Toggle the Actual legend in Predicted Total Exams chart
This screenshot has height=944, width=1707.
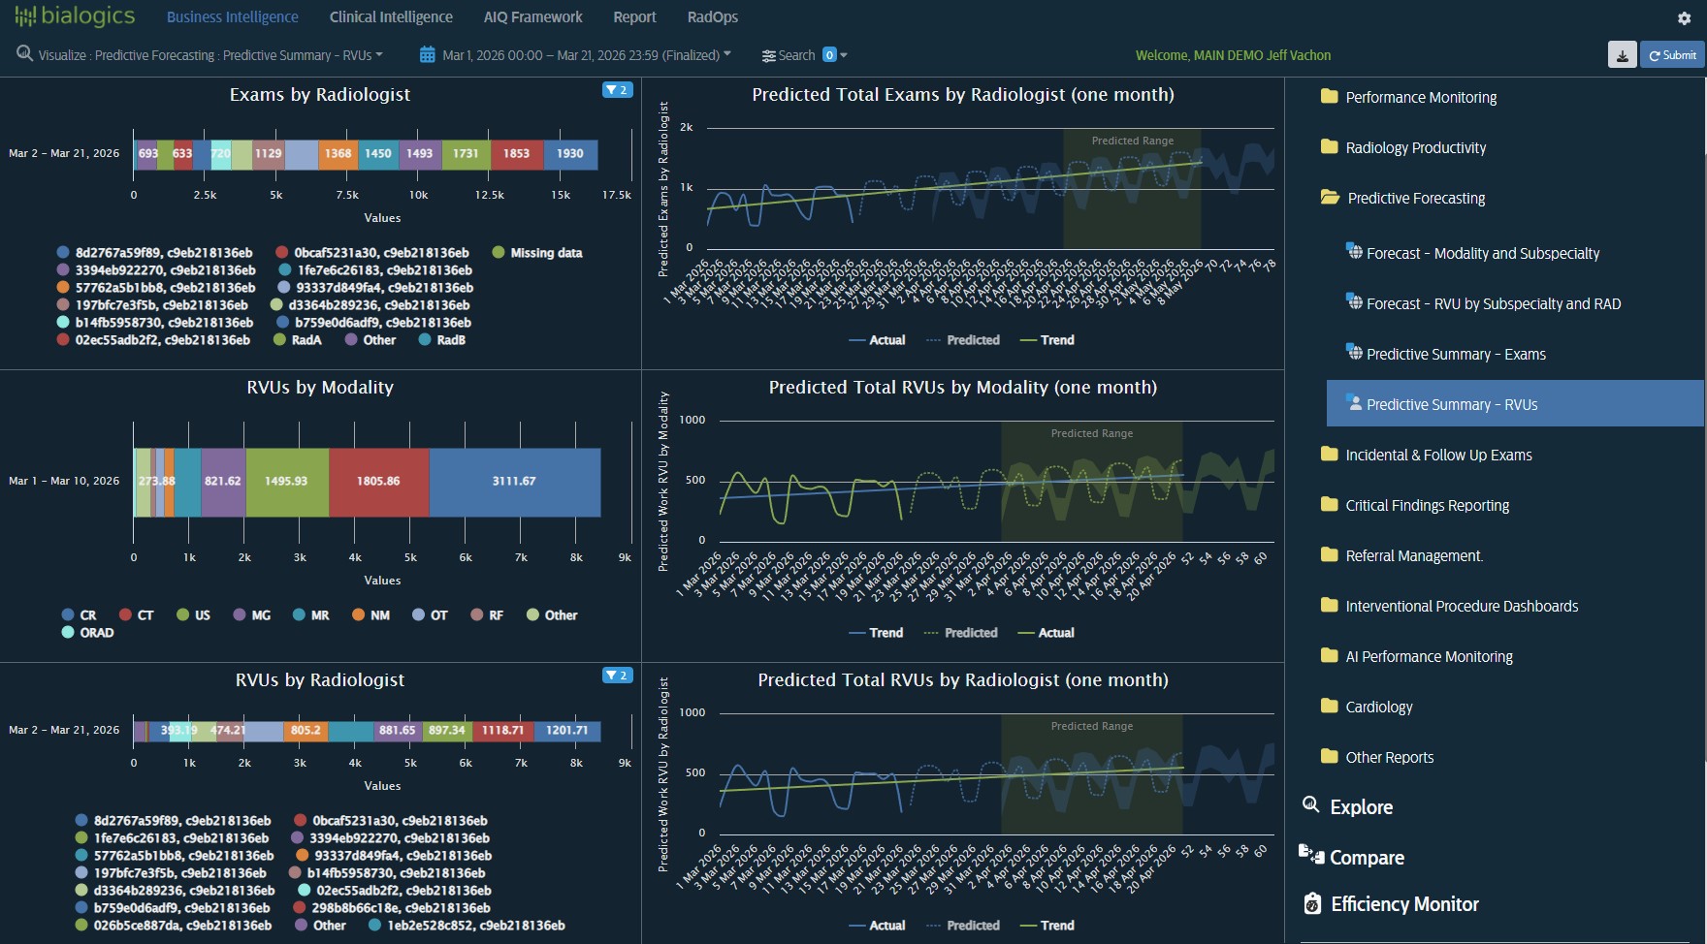878,340
